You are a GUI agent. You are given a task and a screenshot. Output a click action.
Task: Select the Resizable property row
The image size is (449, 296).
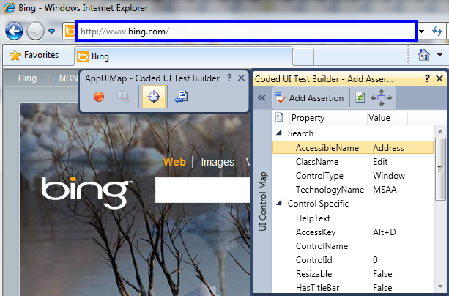click(x=353, y=274)
